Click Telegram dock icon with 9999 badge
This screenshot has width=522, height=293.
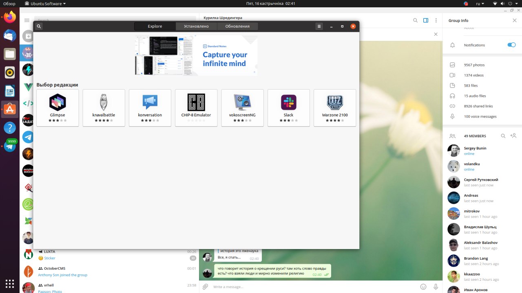pyautogui.click(x=10, y=146)
